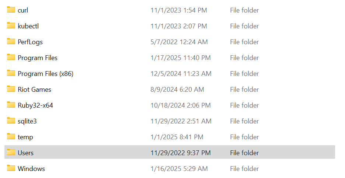This screenshot has width=345, height=178.
Task: Select the Program Files folder icon
Action: tap(11, 57)
